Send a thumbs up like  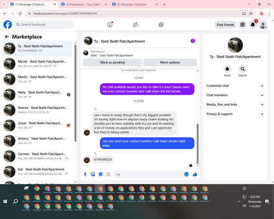195,175
